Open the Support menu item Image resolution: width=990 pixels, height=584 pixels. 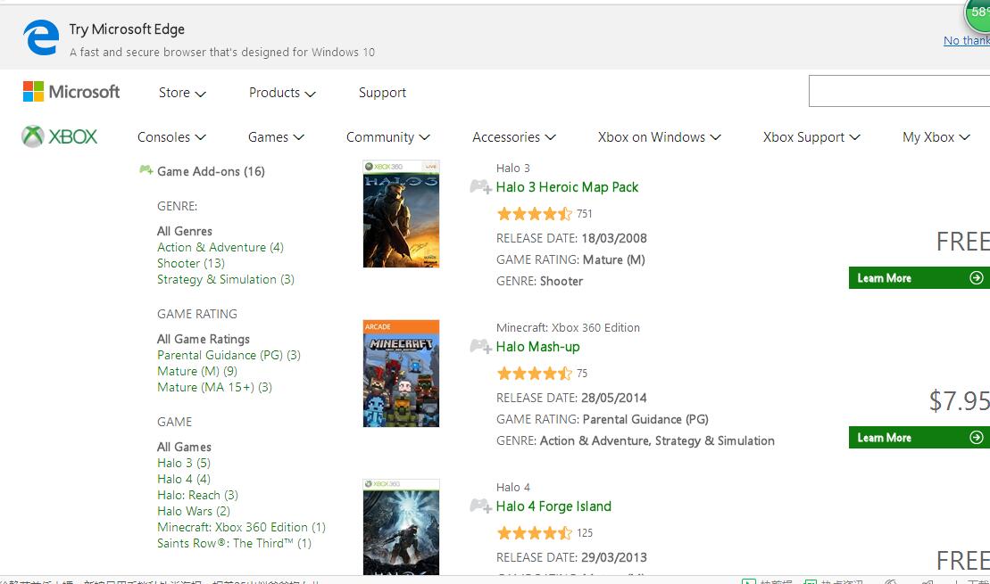pos(382,93)
